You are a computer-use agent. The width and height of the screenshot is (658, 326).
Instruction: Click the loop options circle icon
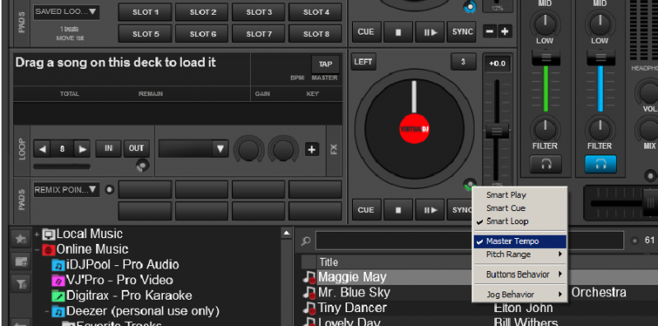(x=142, y=166)
